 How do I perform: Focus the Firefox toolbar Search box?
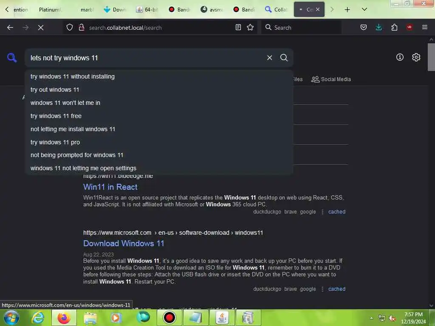[x=301, y=28]
